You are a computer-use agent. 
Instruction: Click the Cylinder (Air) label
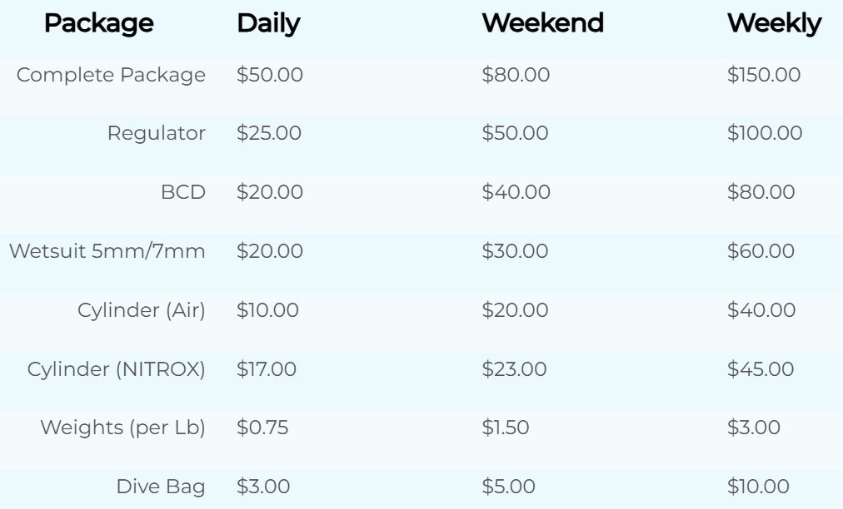(x=141, y=310)
